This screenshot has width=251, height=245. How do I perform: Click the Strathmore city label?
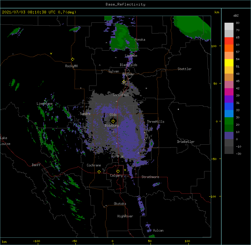click(x=150, y=177)
